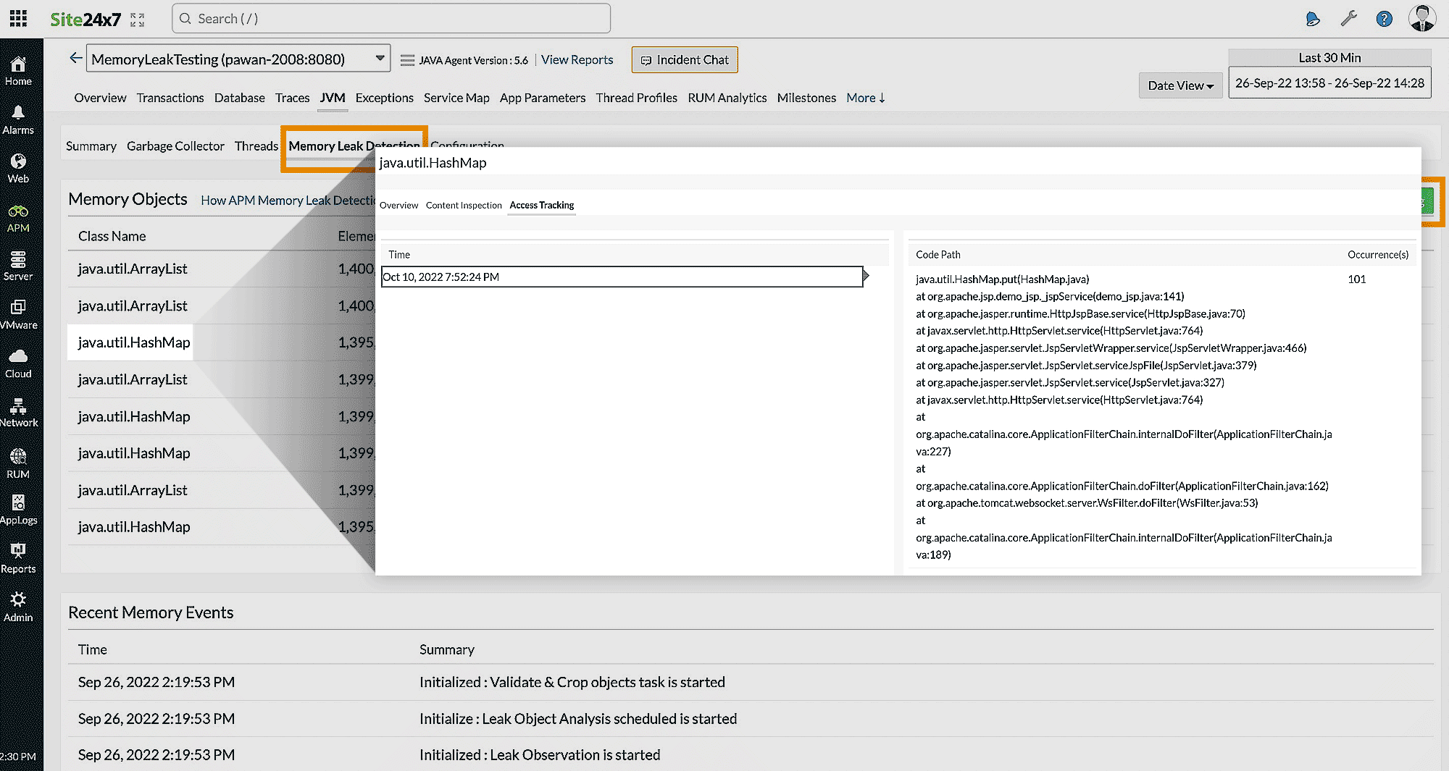Switch to the Transactions tab
1449x771 pixels.
[170, 98]
